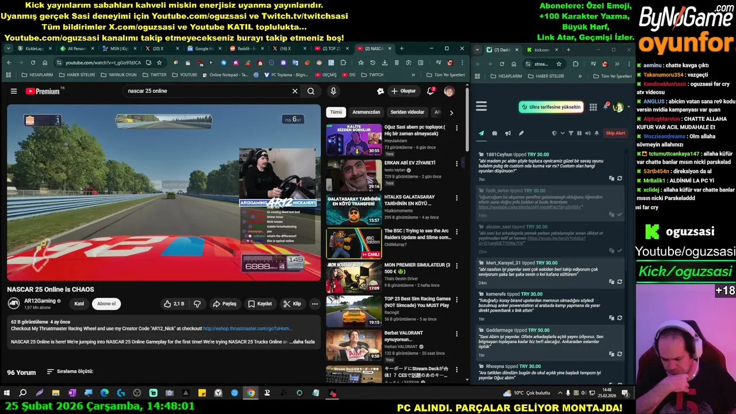The width and height of the screenshot is (736, 414).
Task: Toggle the shield moderation icon in dashboard
Action: pos(554,133)
